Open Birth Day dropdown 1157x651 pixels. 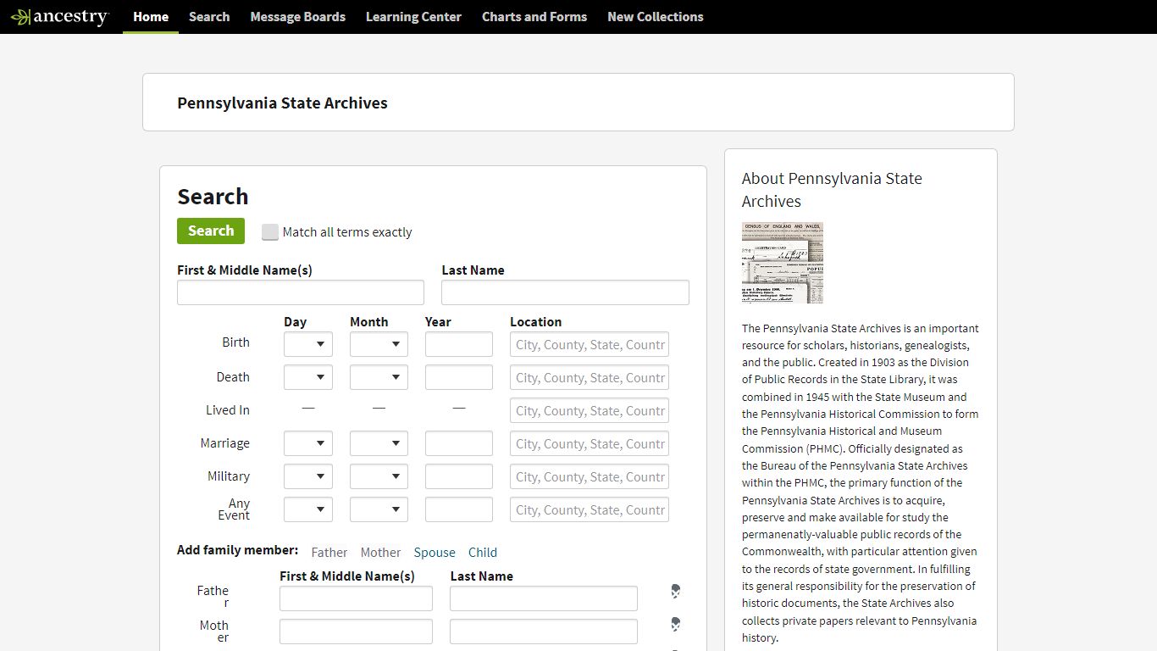308,344
